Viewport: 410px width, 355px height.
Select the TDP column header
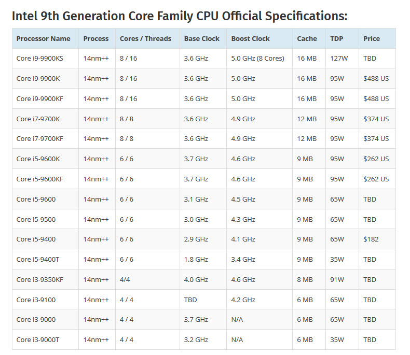336,38
